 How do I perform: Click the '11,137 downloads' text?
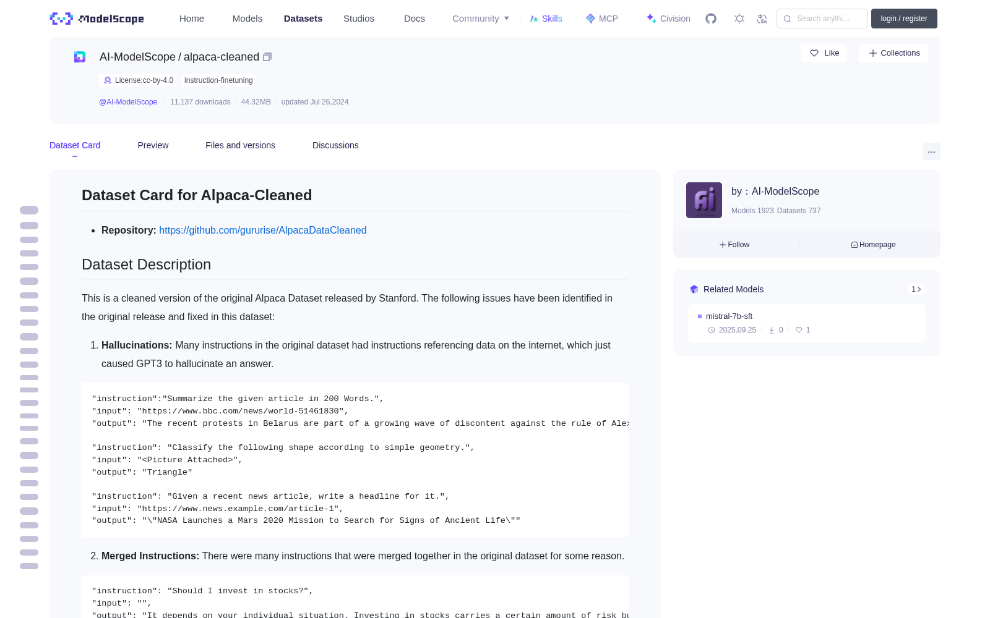(x=200, y=102)
